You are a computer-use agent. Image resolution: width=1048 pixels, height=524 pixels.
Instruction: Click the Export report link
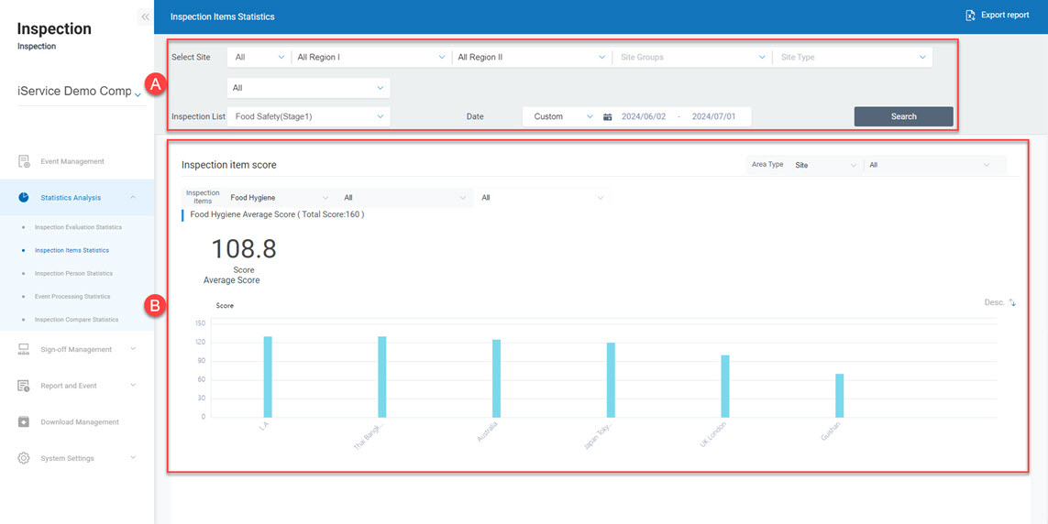(1005, 16)
